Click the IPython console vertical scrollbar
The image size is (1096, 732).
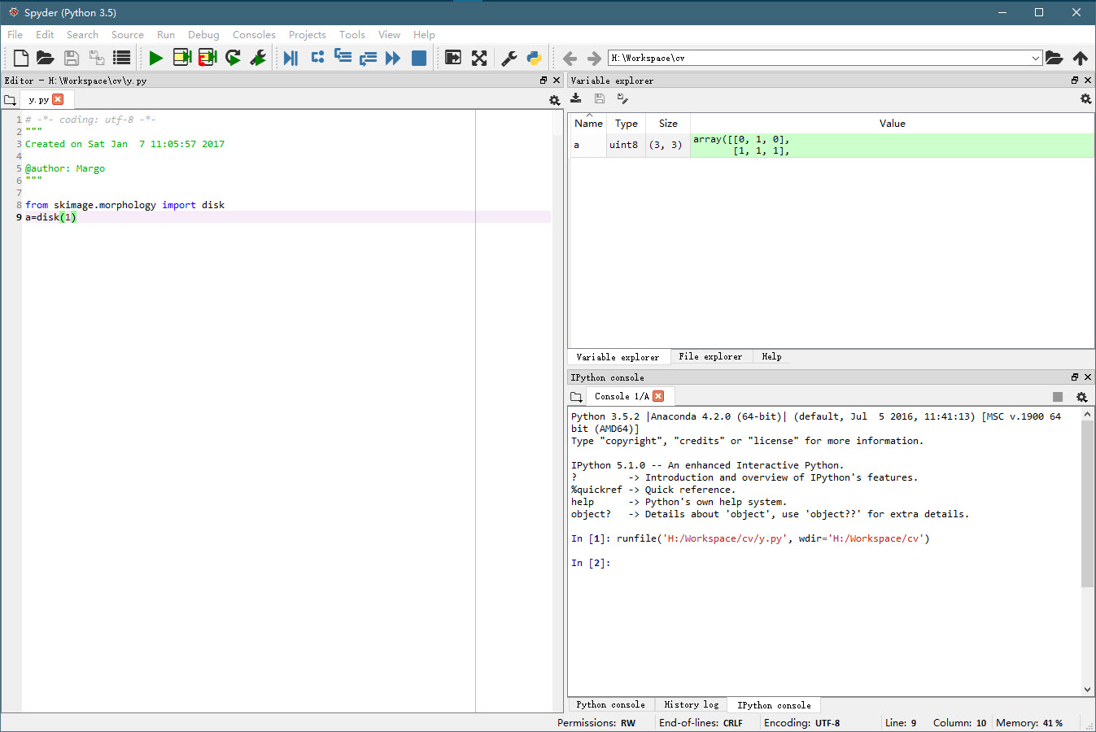coord(1087,504)
